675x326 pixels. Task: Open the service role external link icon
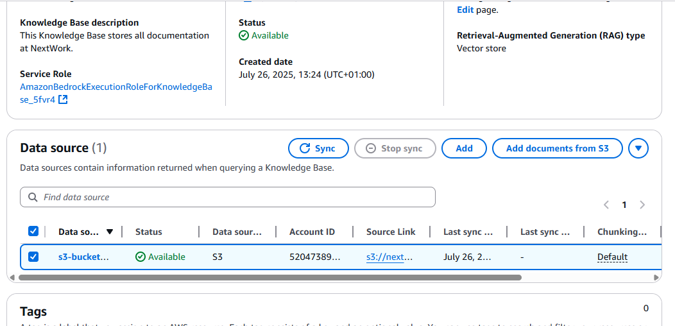63,100
